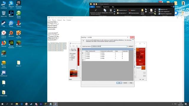
Task: Click Pin to Quick Access in Explorer
Action: tap(95, 12)
